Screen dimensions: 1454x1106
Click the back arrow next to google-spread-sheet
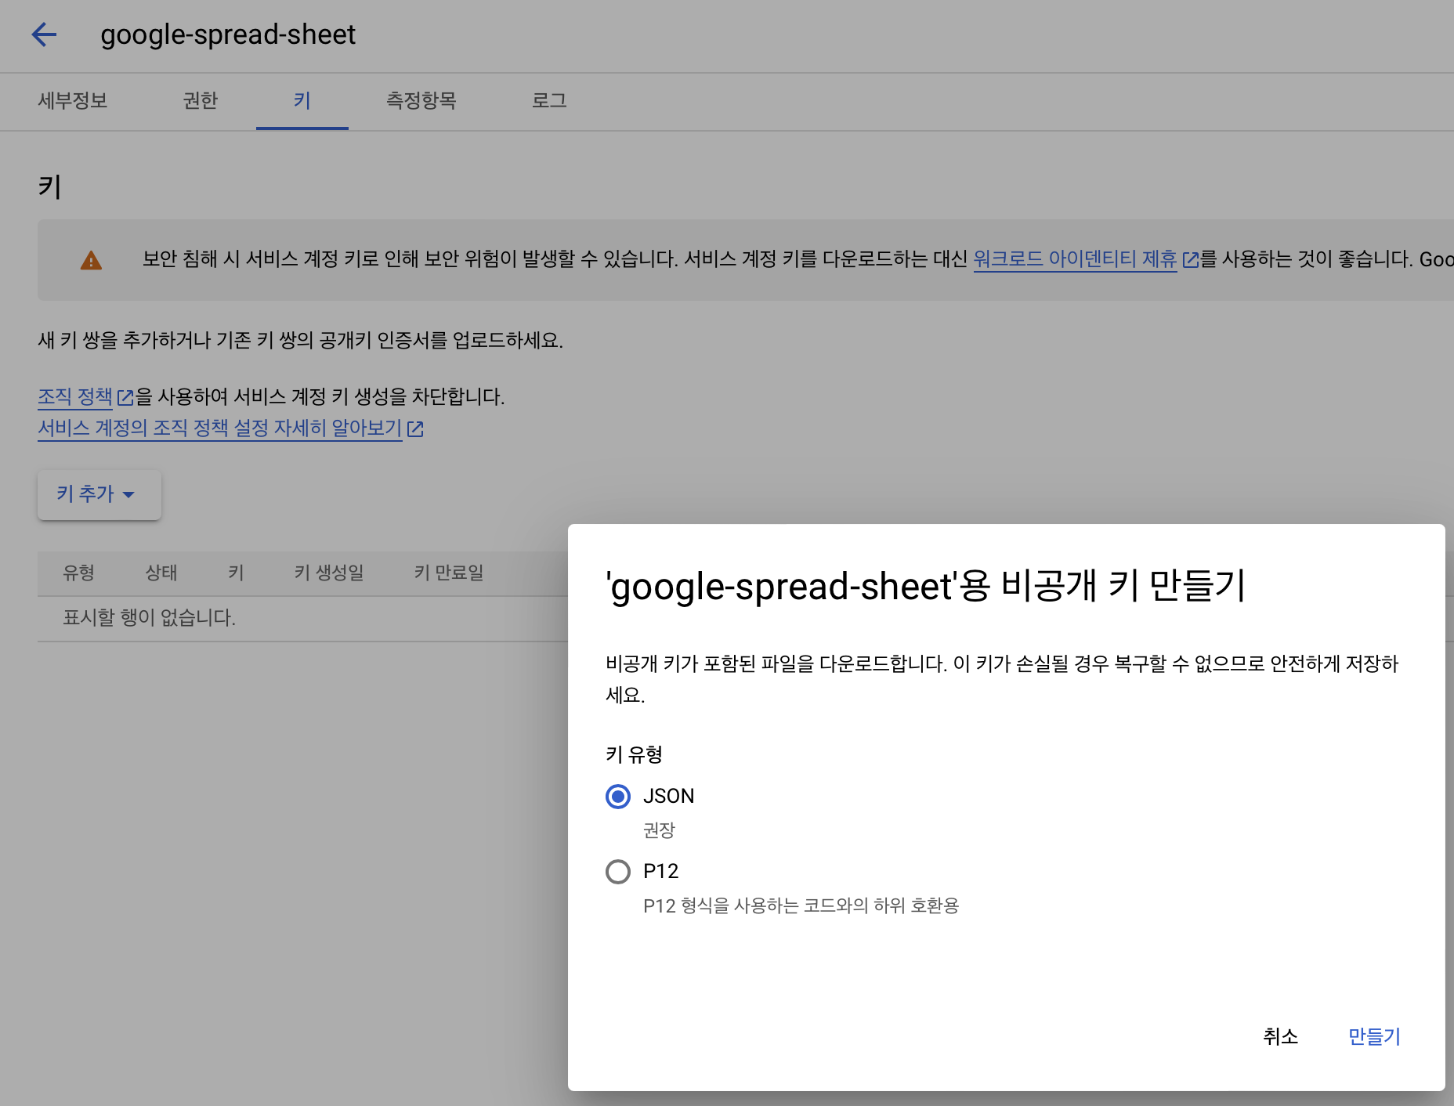(44, 34)
